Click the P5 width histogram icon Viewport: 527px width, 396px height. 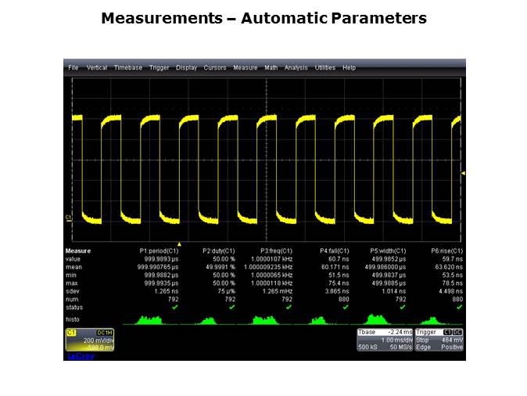pyautogui.click(x=378, y=319)
